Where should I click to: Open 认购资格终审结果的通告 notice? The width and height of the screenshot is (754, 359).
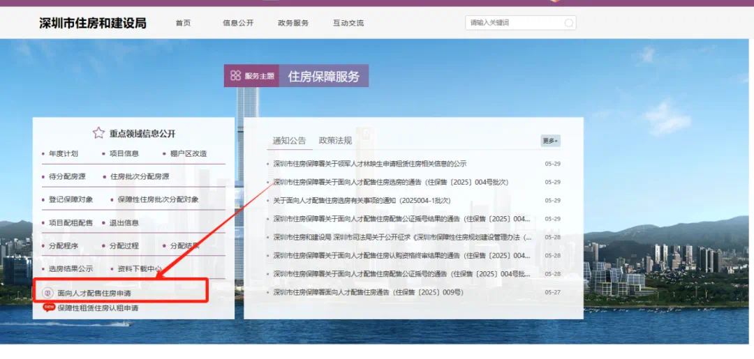point(402,255)
